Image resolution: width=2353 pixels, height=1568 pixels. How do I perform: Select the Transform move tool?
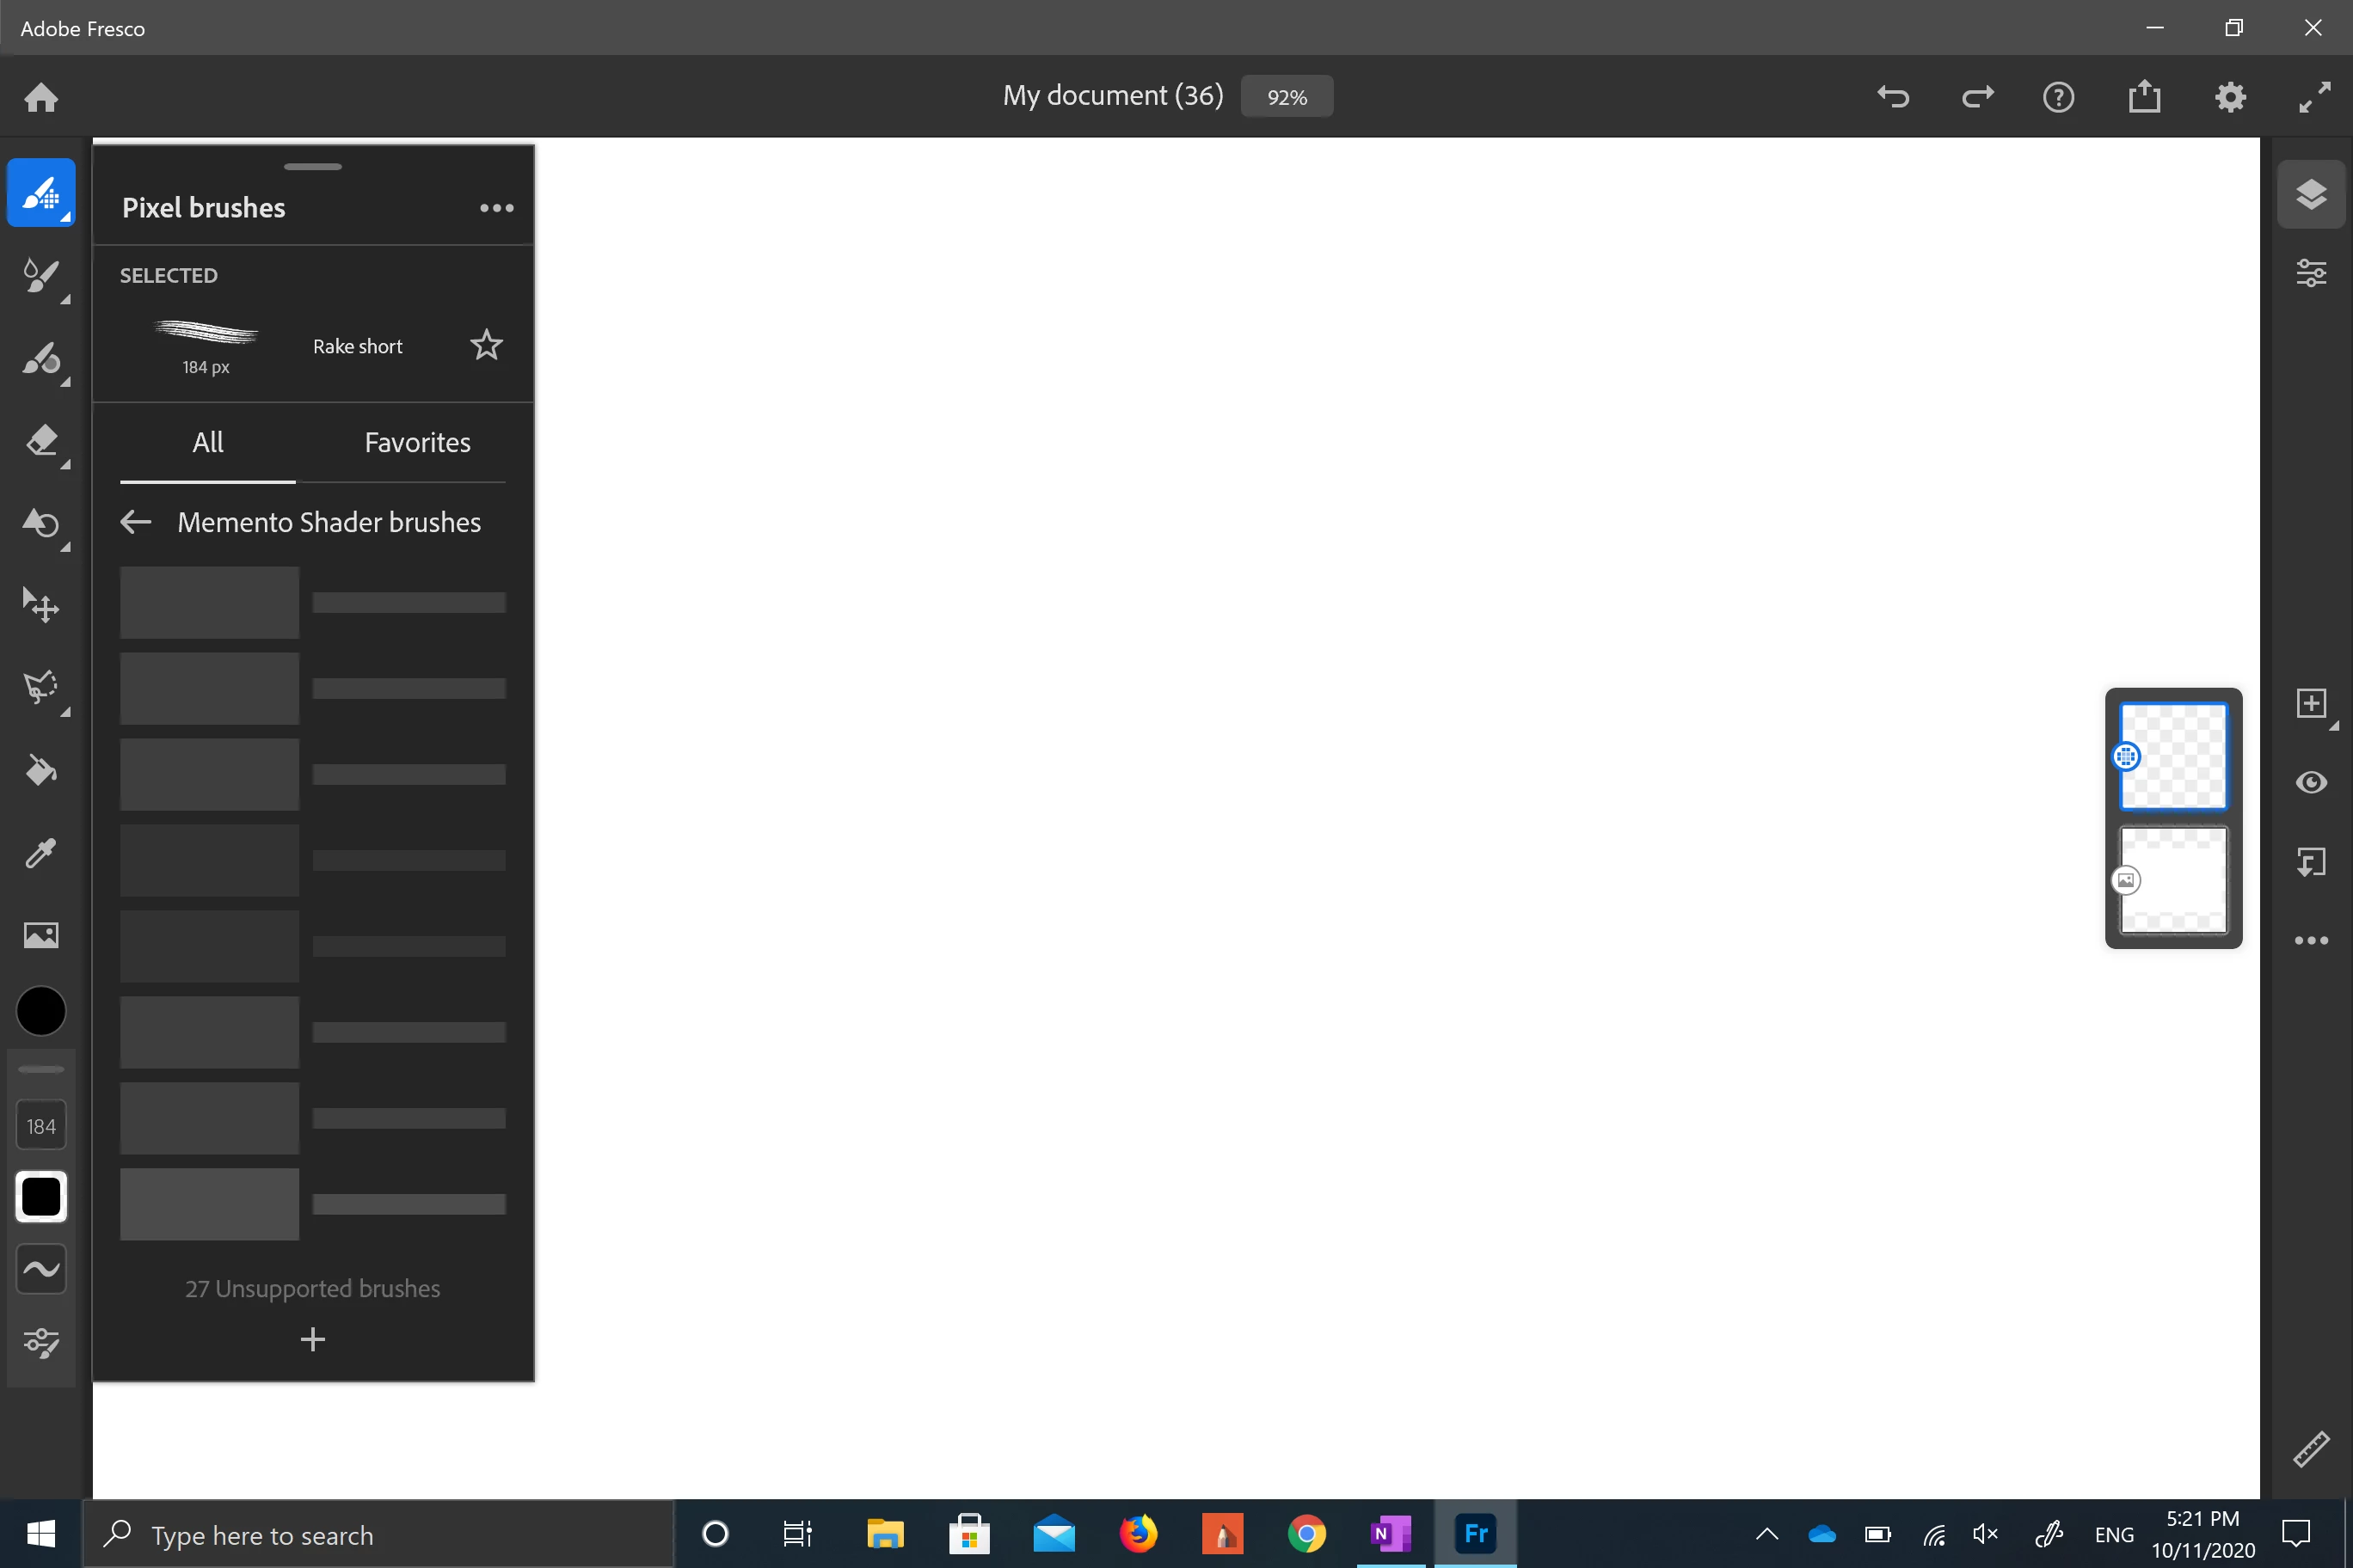click(x=41, y=606)
